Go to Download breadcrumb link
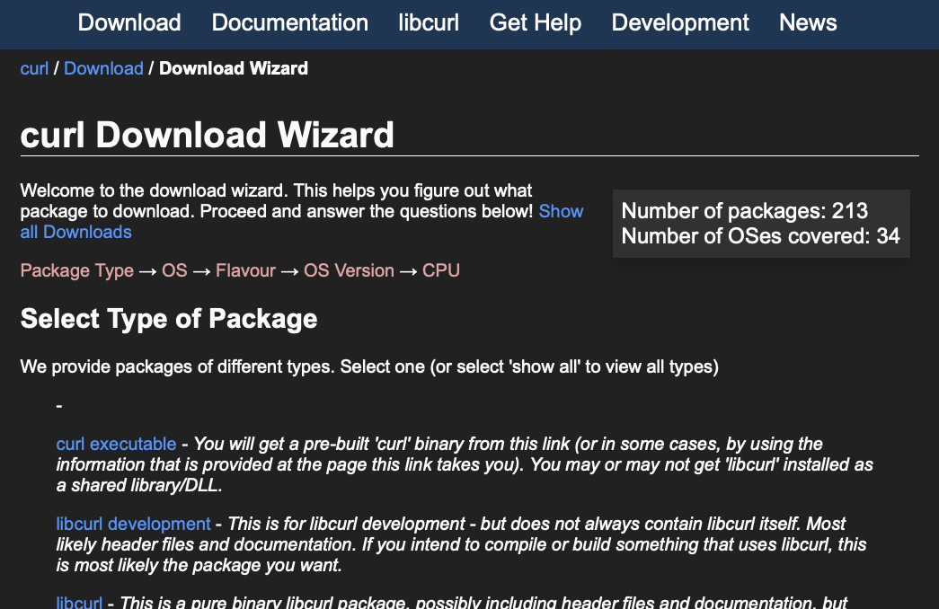The height and width of the screenshot is (609, 939). click(x=103, y=68)
